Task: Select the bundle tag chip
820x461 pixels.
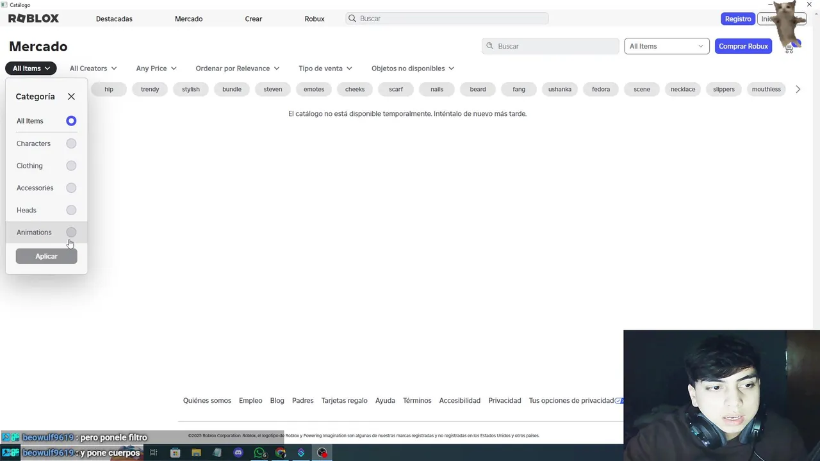Action: click(x=232, y=89)
